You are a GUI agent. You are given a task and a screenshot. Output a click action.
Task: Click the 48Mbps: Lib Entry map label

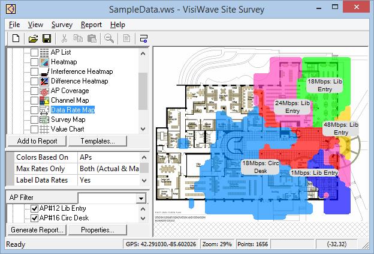coord(341,129)
